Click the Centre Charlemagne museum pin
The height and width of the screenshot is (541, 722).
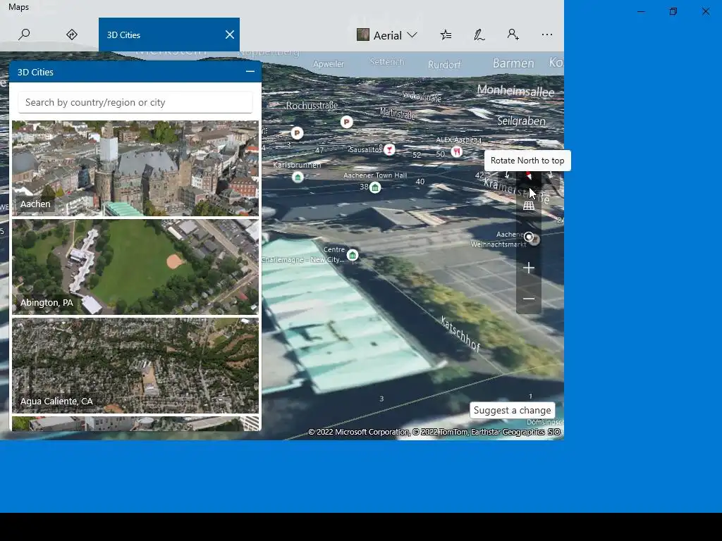[x=353, y=255]
